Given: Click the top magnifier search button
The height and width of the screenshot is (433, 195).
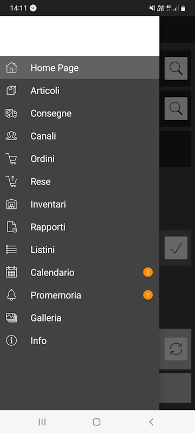Looking at the screenshot, I should point(176,69).
